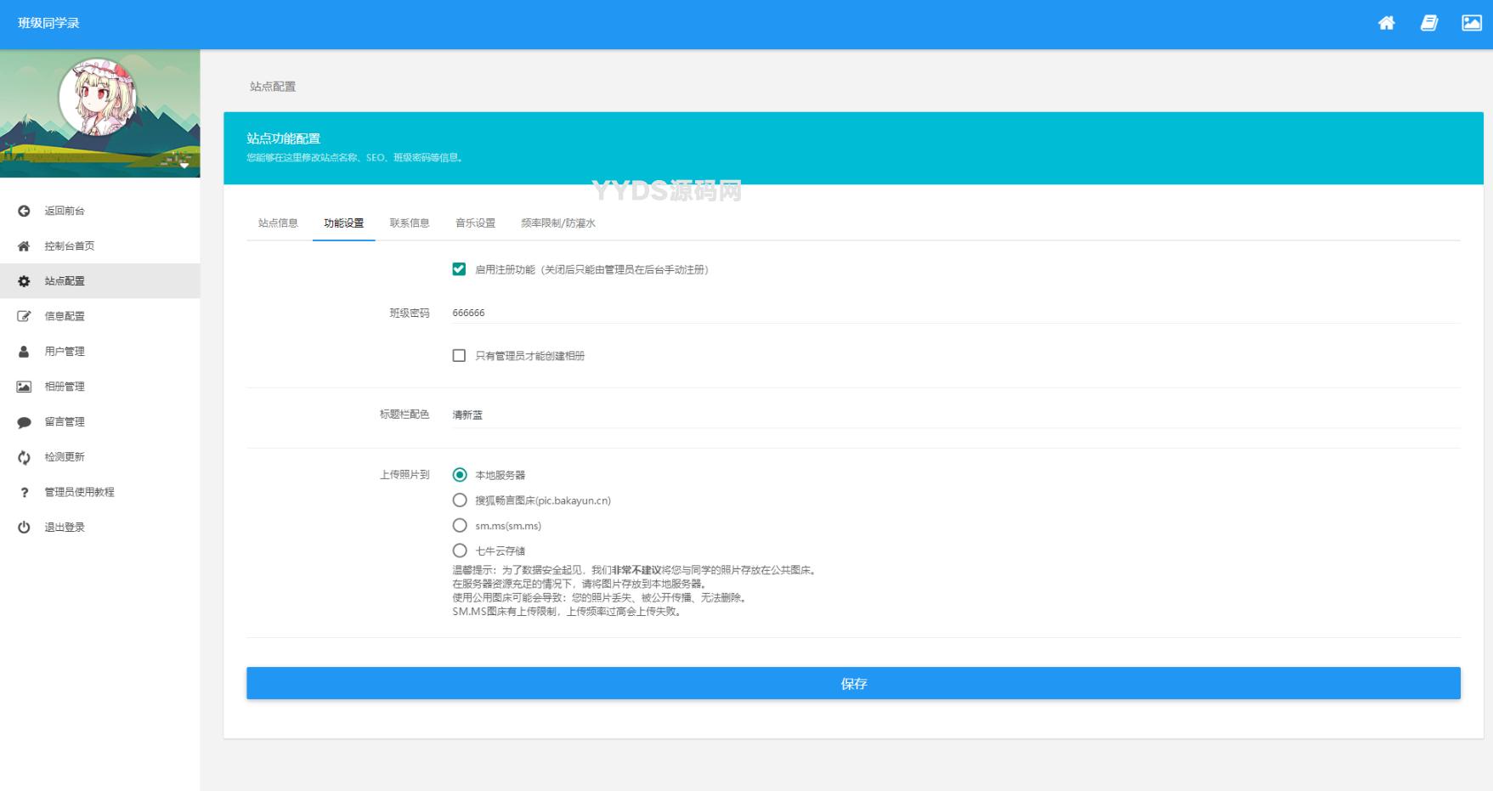
Task: Click the speech bubble icon for 留言管理
Action: point(24,422)
